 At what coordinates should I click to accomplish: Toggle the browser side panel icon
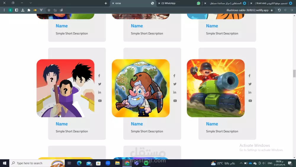pos(17,10)
